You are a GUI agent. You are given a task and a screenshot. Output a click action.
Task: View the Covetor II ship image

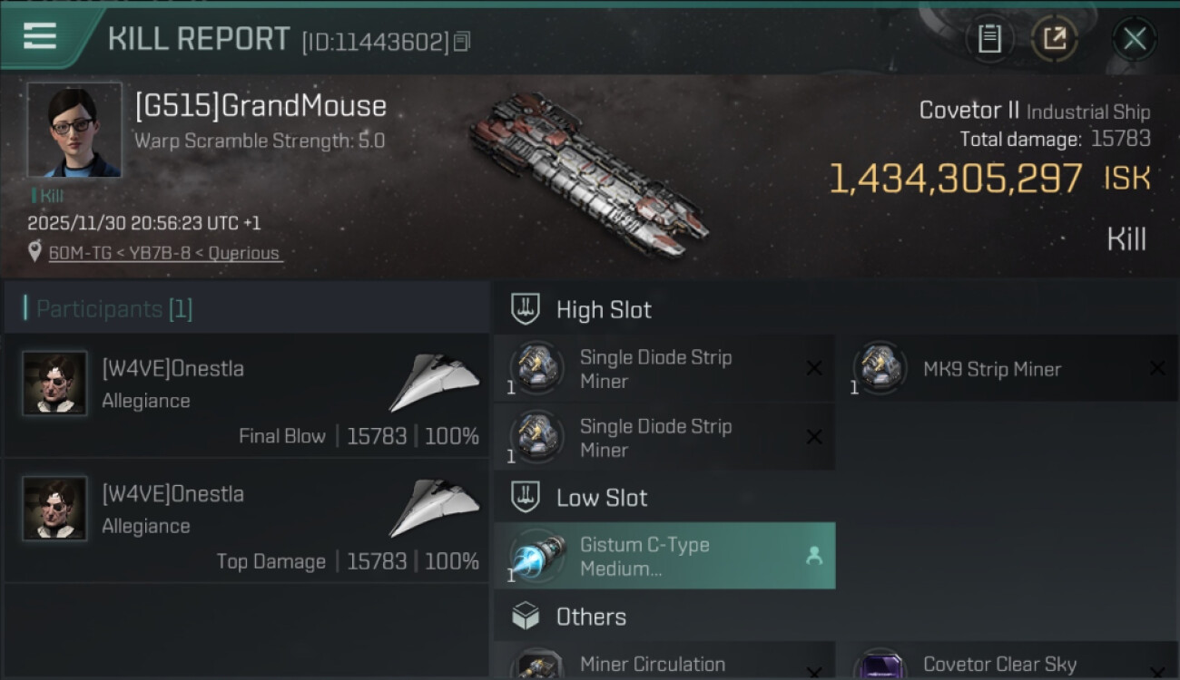pyautogui.click(x=588, y=172)
